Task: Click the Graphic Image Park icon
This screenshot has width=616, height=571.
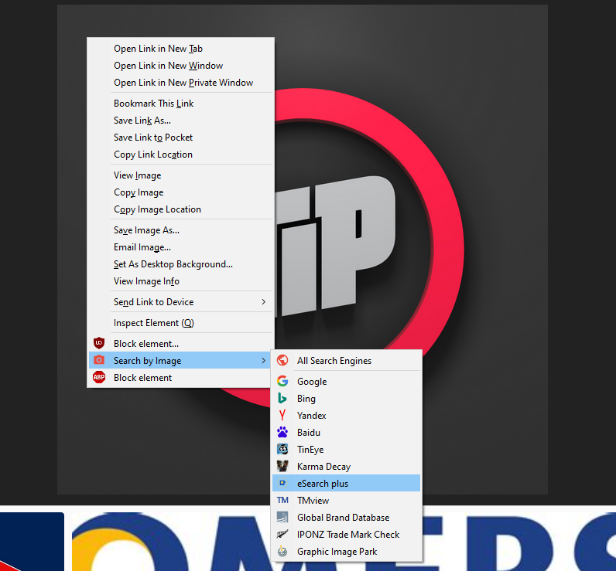Action: pyautogui.click(x=282, y=551)
